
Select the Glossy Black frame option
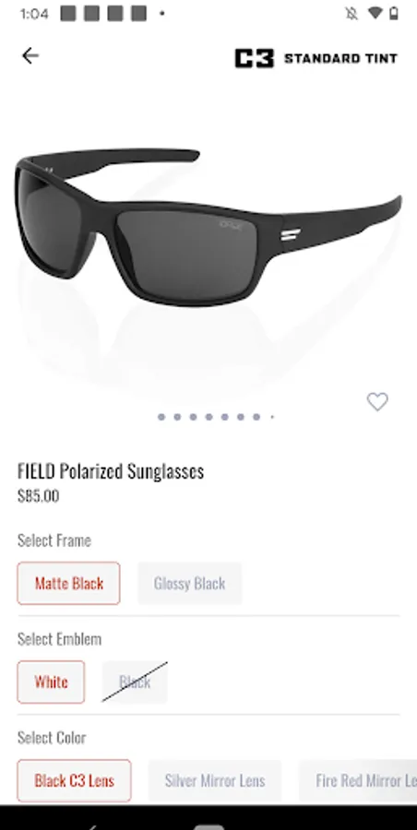point(190,584)
